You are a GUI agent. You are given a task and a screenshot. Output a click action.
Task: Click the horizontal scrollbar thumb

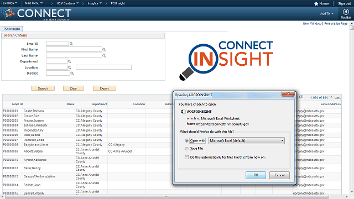[x=166, y=197]
